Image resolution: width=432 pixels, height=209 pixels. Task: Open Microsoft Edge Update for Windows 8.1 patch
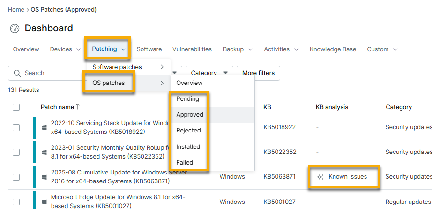(x=118, y=202)
